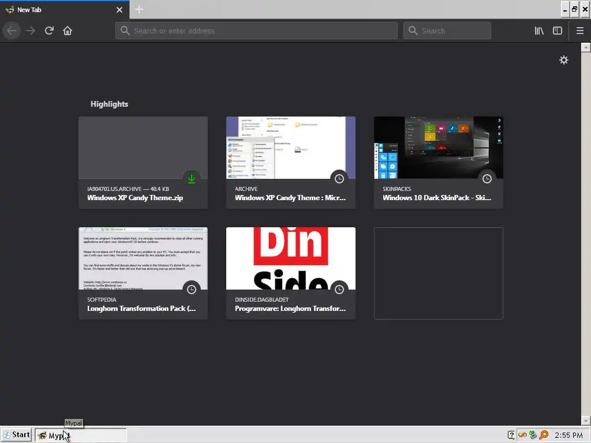Click the scrollbar down arrow
Viewport: 591px width, 443px height.
586,420
